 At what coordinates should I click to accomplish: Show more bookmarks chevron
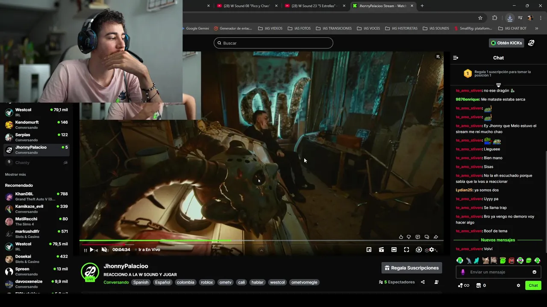click(x=537, y=29)
